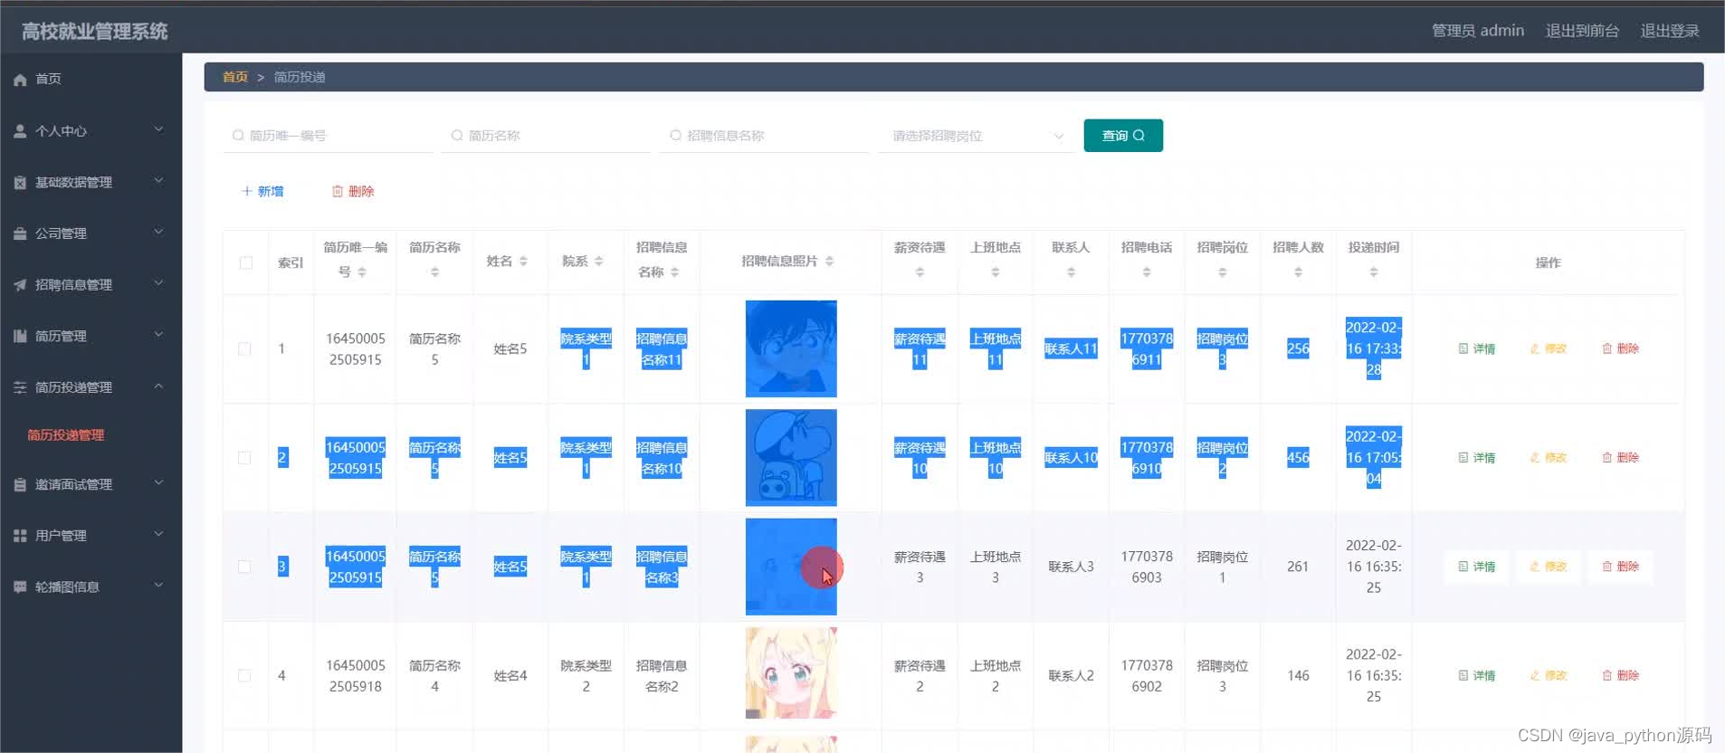Click sort arrows next to 招聘信息照片 header

829,262
